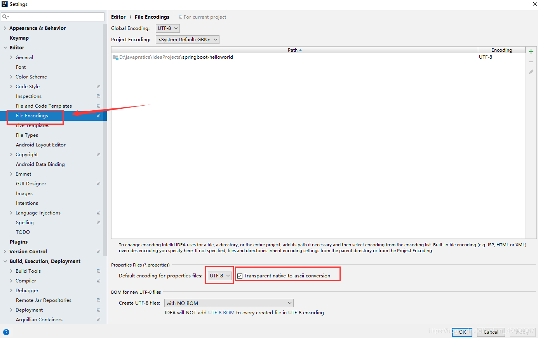Click project-level icon beside Language Injections

click(x=98, y=213)
